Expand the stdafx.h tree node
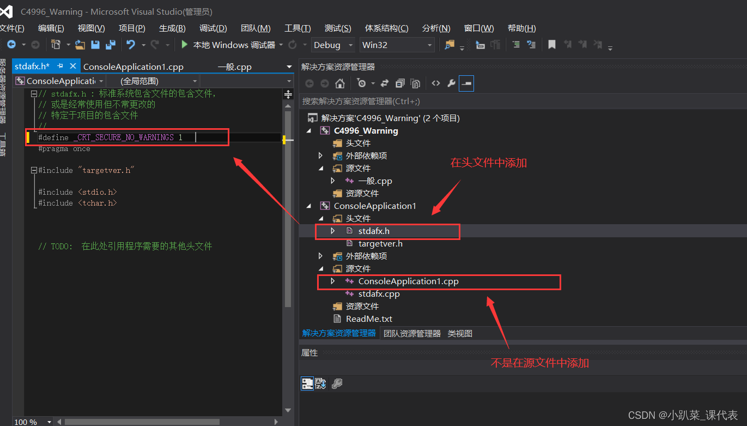747x426 pixels. tap(333, 231)
